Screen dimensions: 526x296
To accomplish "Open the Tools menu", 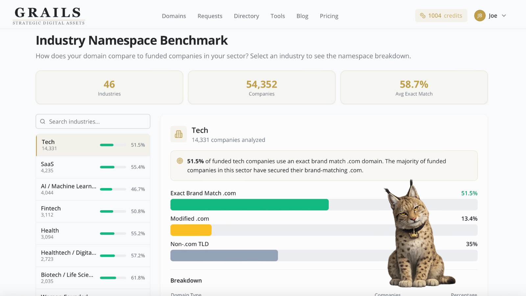I will click(x=278, y=16).
